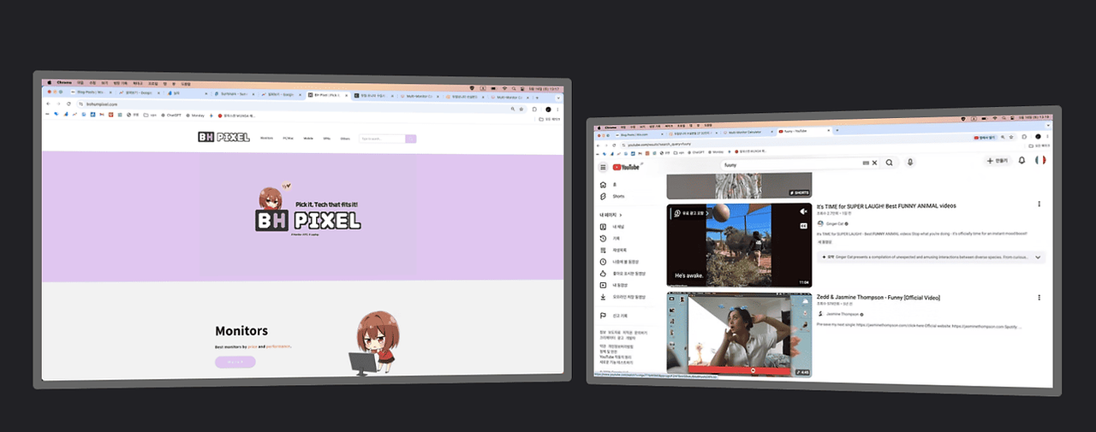
Task: Expand the My Page sidebar section arrow
Action: click(620, 214)
